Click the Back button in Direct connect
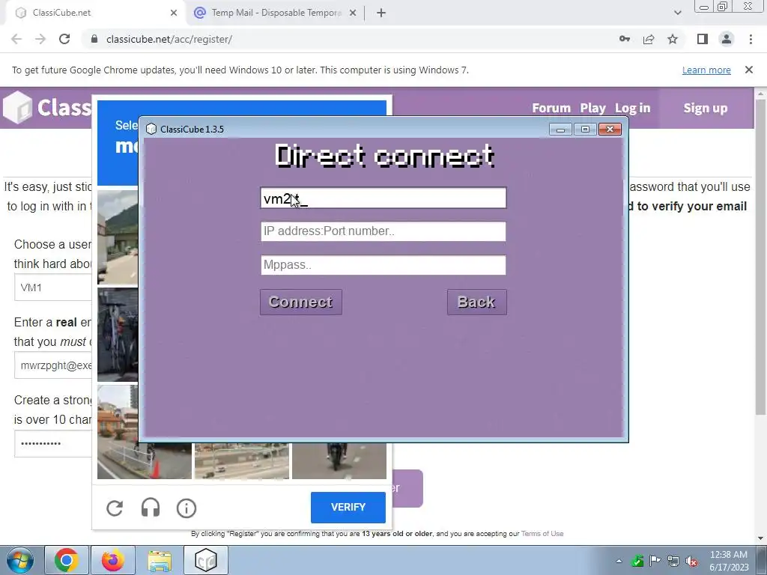Screen dimensions: 767x575 476,302
